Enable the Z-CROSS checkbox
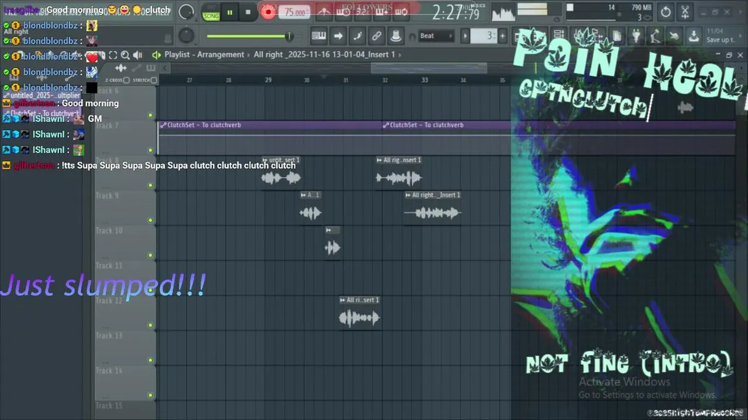748x420 pixels. point(126,80)
